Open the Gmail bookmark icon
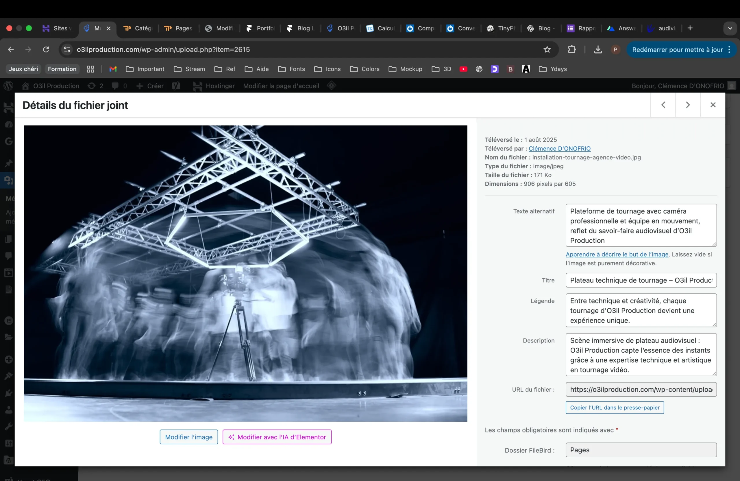740x481 pixels. coord(113,69)
